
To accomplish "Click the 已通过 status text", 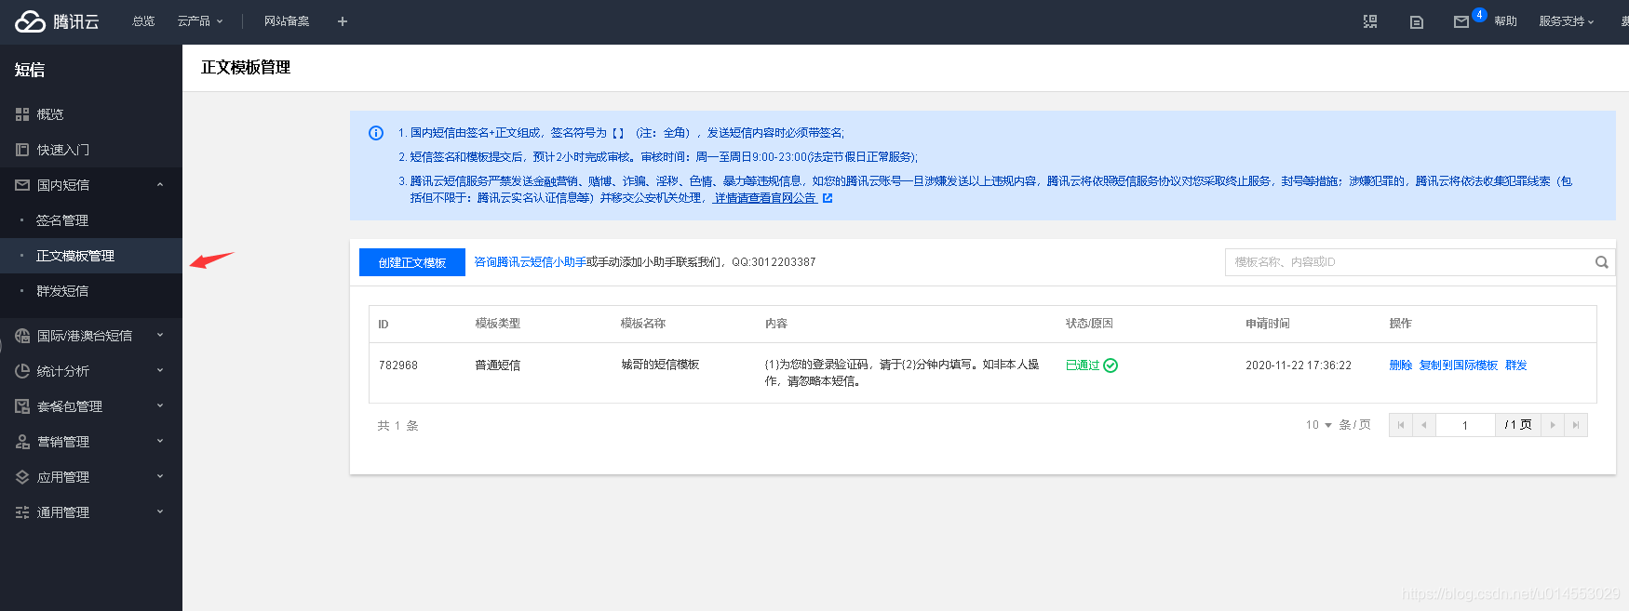I will (x=1083, y=365).
